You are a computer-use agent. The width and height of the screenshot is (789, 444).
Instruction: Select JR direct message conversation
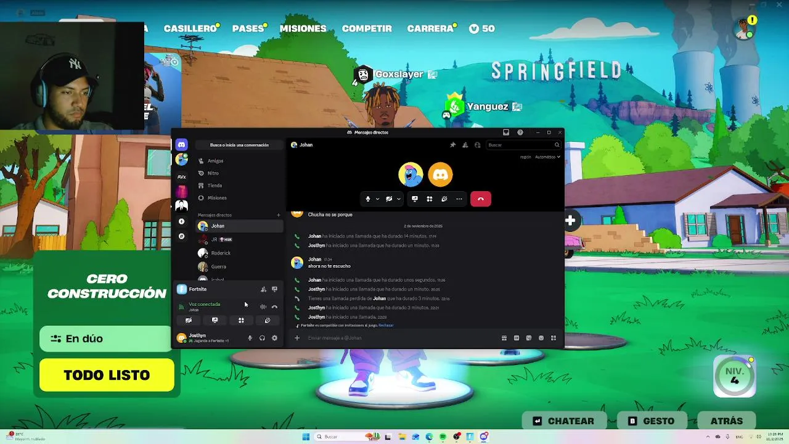point(239,239)
